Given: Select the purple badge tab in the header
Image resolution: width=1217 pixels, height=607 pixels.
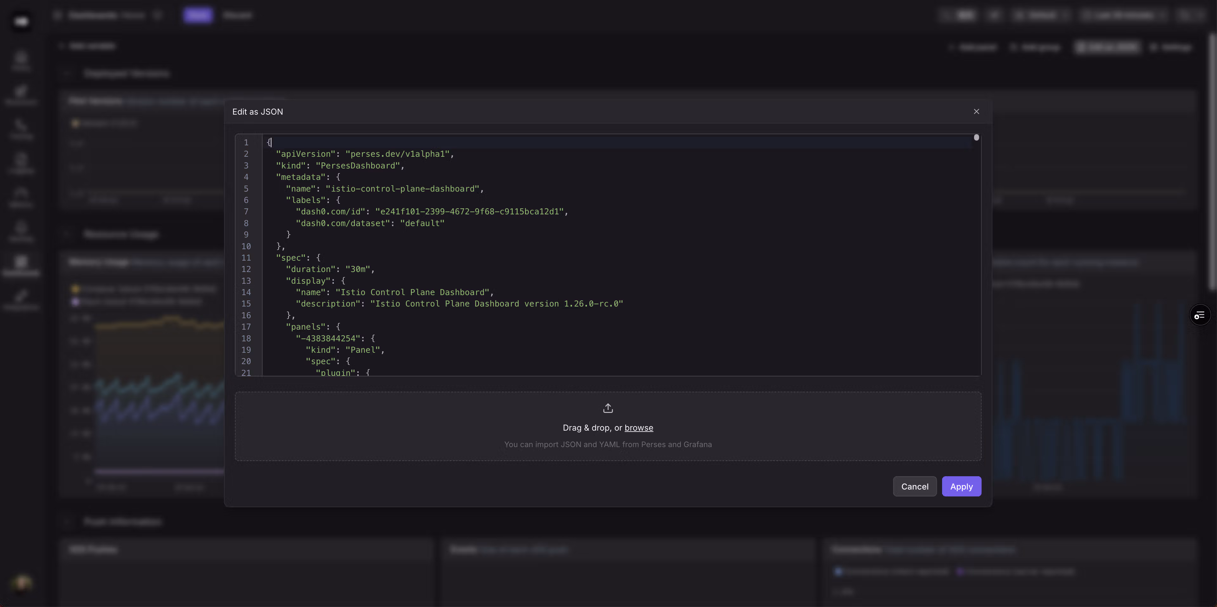Looking at the screenshot, I should point(198,15).
